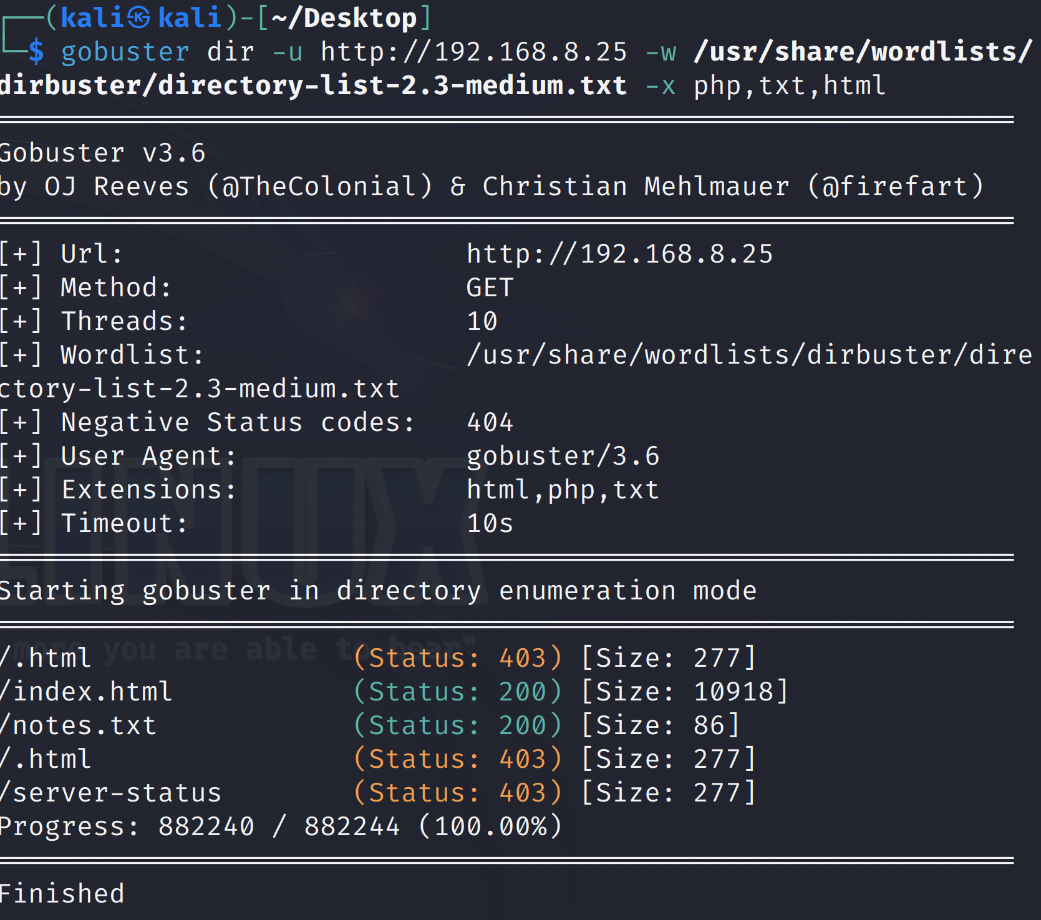This screenshot has width=1041, height=920.
Task: Click 'ctory-list-2.3-medium.txt' wrapped wordlist line
Action: (x=200, y=389)
